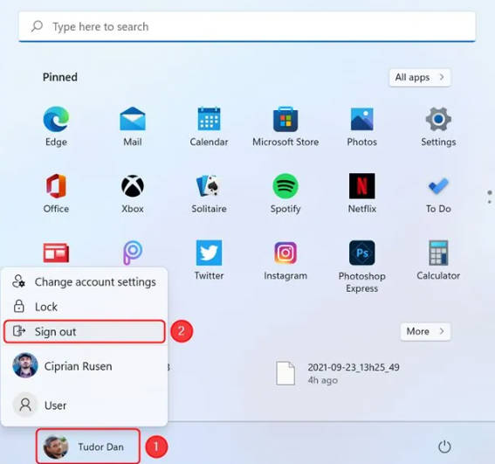Switch to Ciprian Rusen account

pos(85,366)
